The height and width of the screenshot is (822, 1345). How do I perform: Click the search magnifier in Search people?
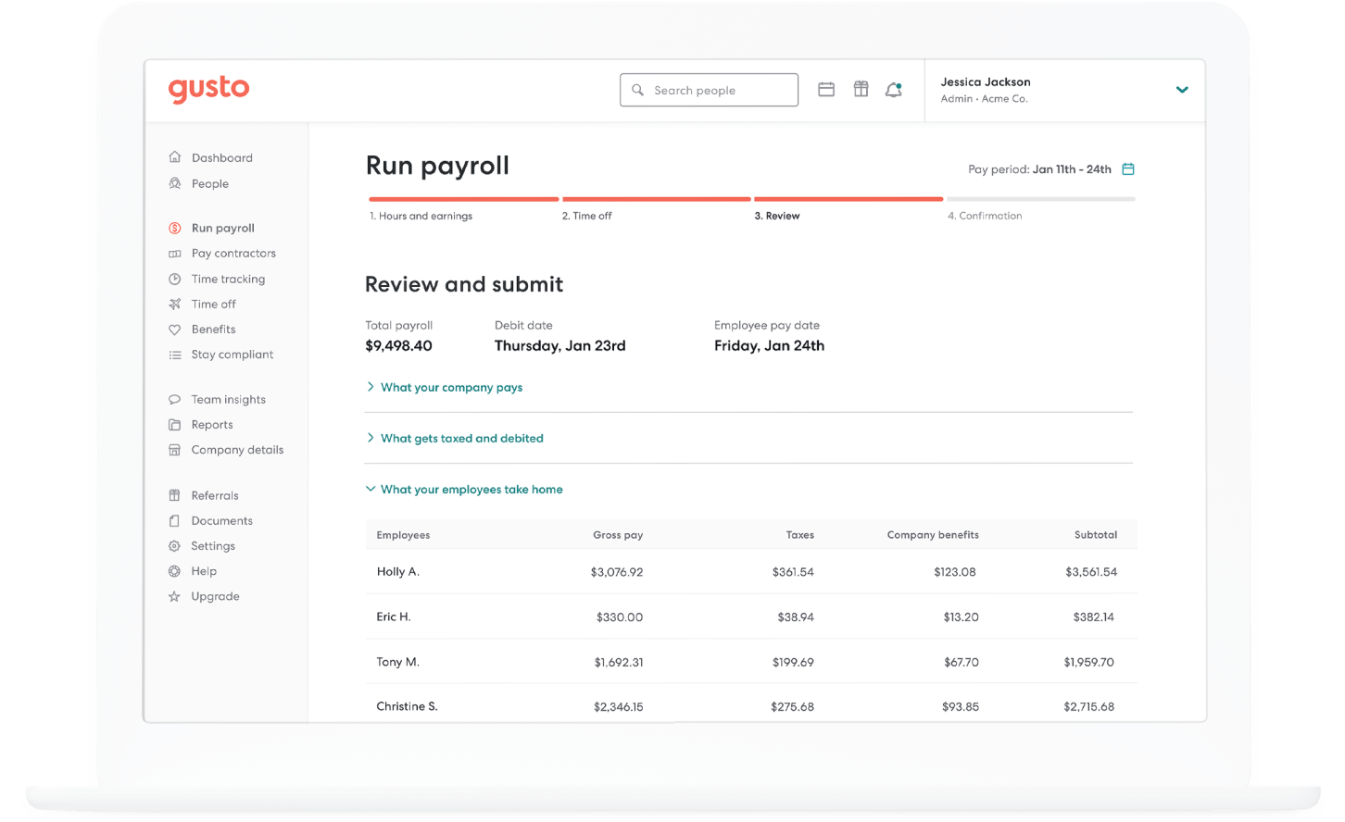click(637, 90)
